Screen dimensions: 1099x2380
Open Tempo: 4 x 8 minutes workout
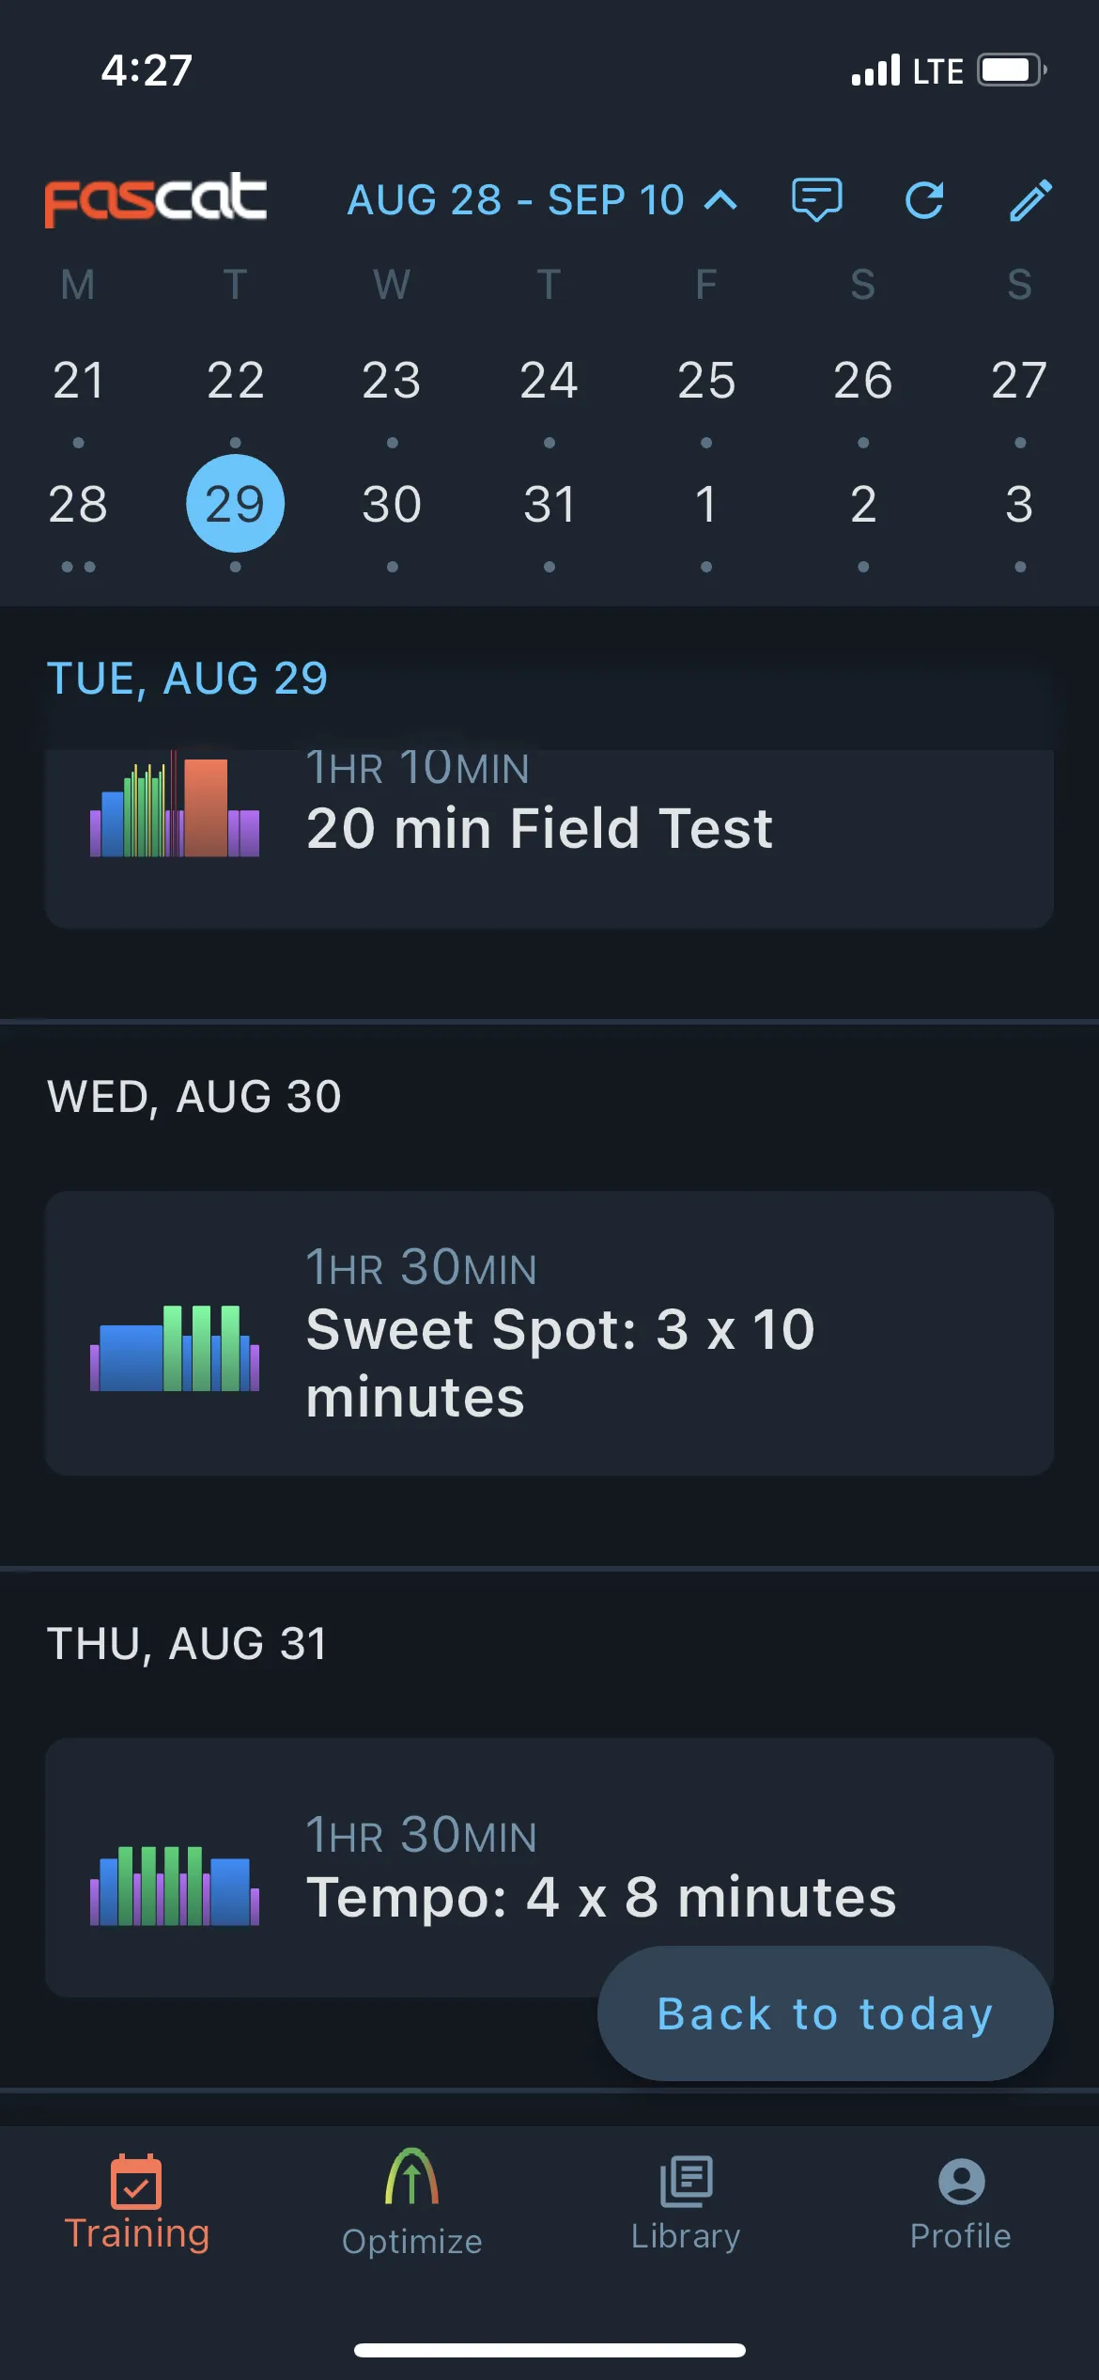[549, 1867]
